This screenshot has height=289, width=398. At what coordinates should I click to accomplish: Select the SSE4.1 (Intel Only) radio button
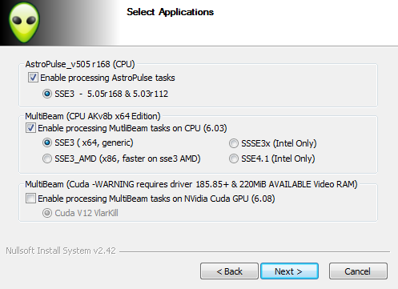(234, 159)
